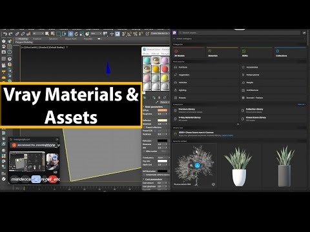Toggle the Spinner Snap button

141,34
